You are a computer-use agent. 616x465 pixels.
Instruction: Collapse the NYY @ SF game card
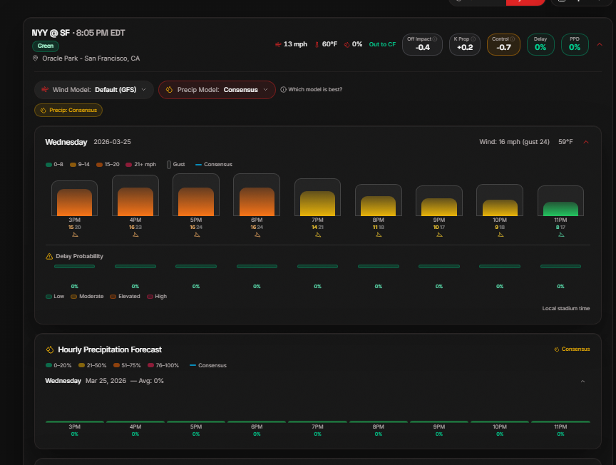pyautogui.click(x=600, y=44)
